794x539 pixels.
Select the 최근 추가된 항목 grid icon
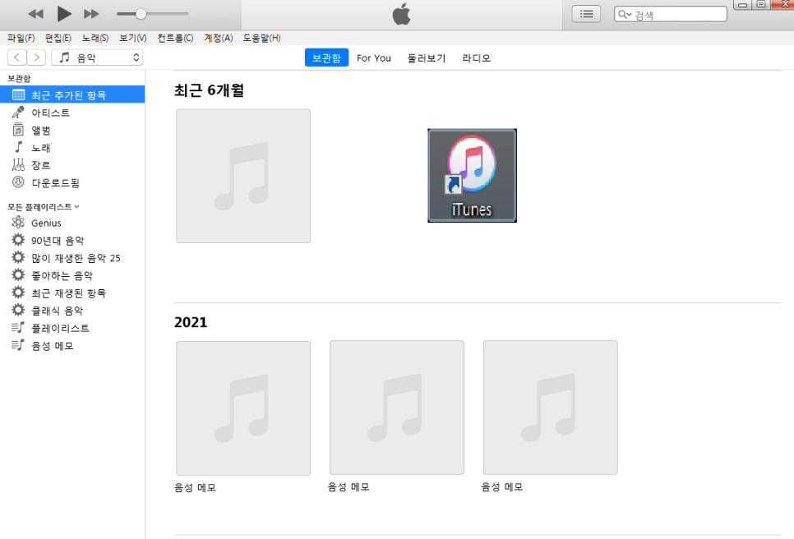[18, 94]
